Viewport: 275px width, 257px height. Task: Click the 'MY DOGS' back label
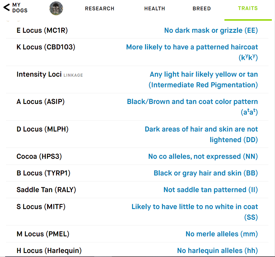point(20,8)
